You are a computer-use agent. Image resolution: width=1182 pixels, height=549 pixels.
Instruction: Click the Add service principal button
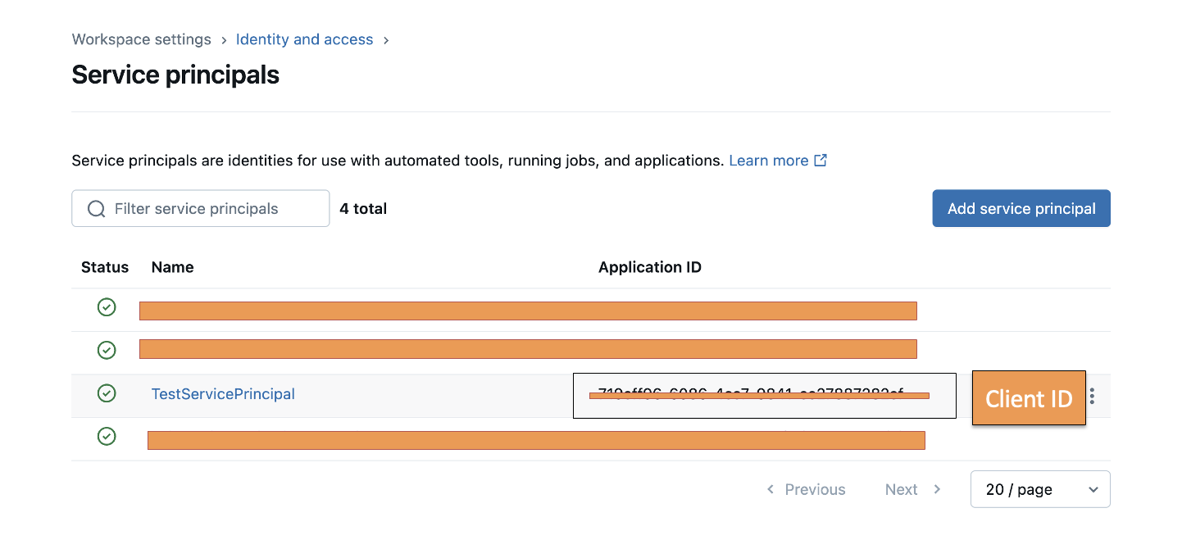click(1021, 208)
